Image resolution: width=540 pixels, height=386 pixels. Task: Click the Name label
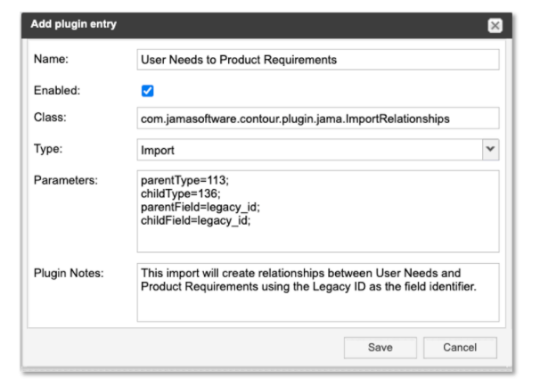click(x=51, y=59)
